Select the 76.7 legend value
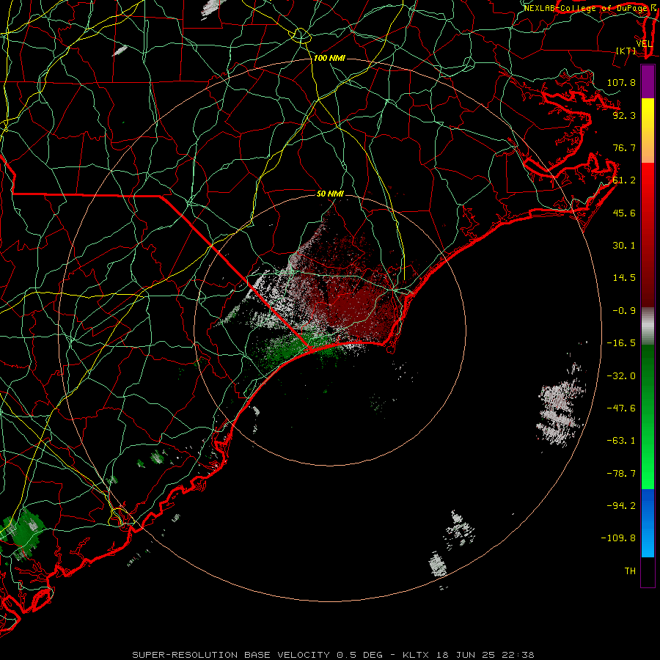660x660 pixels. (x=624, y=147)
